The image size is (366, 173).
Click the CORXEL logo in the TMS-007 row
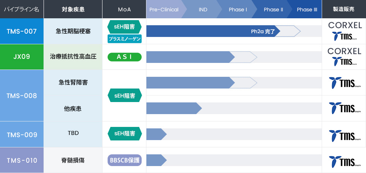(345, 25)
